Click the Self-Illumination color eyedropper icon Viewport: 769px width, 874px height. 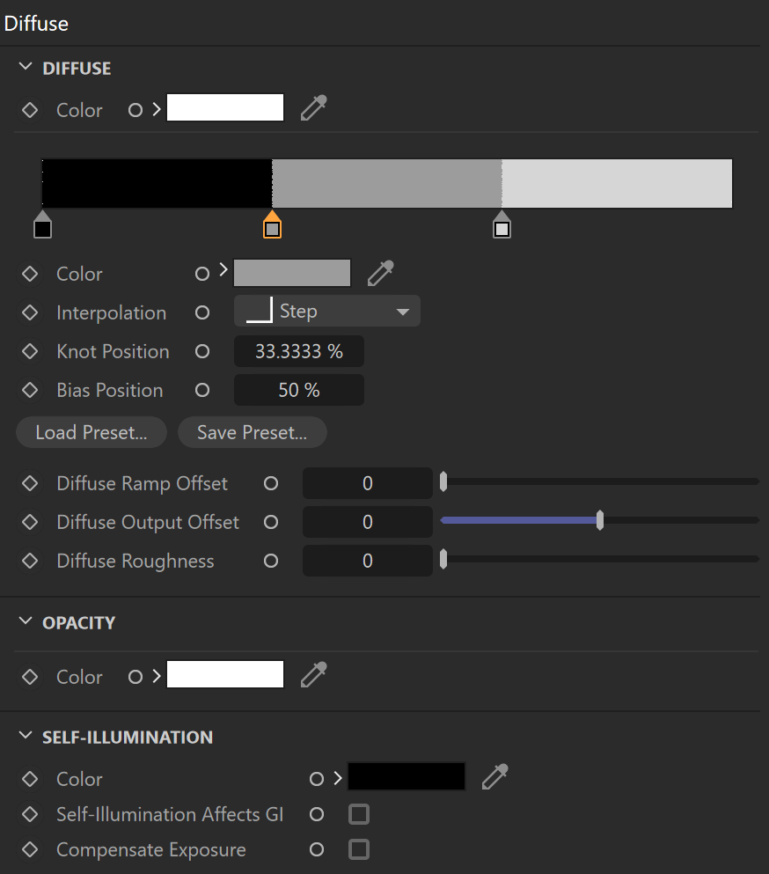click(494, 777)
